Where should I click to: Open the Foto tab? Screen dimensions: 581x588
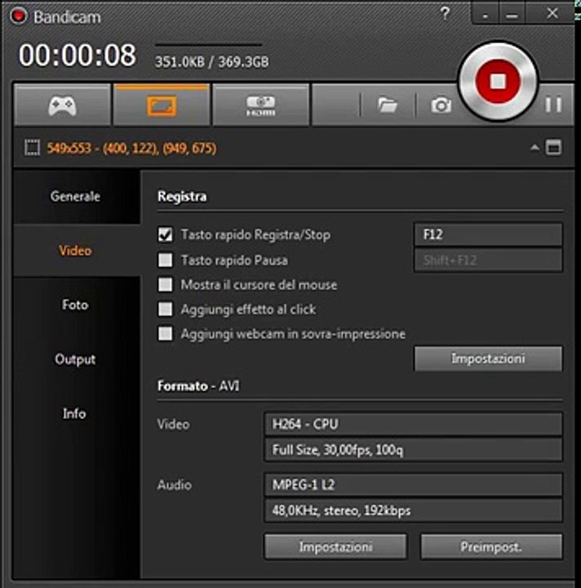77,305
